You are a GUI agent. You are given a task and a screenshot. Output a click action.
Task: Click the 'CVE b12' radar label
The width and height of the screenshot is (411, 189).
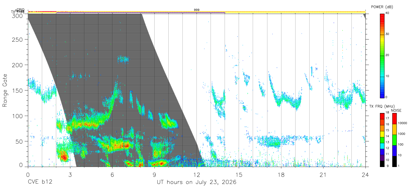[x=40, y=182]
